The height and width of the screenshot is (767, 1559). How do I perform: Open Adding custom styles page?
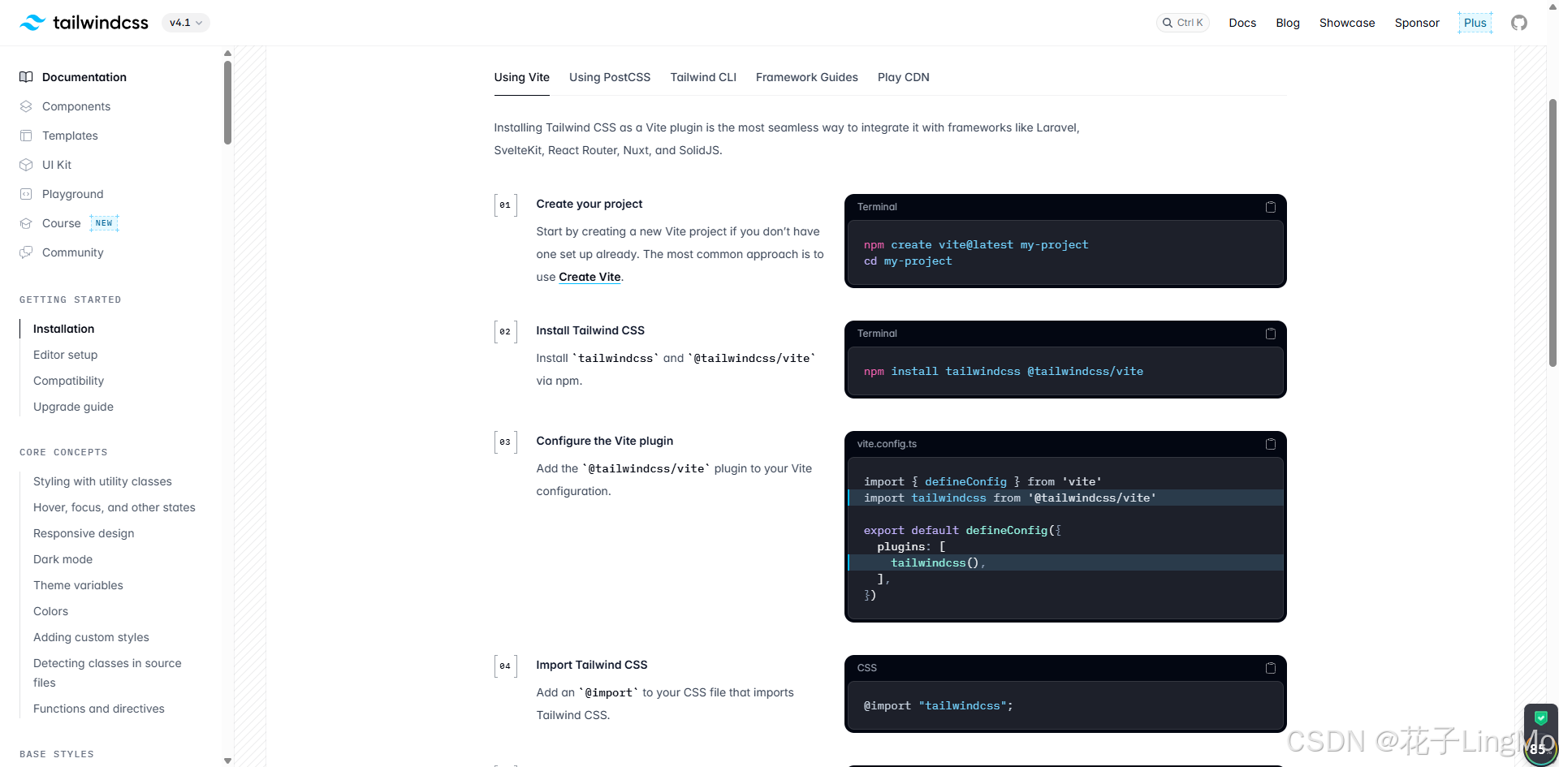pos(91,637)
